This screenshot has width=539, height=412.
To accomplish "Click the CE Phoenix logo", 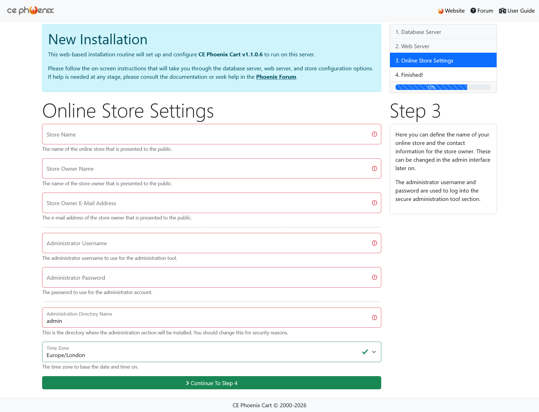I will (x=30, y=10).
